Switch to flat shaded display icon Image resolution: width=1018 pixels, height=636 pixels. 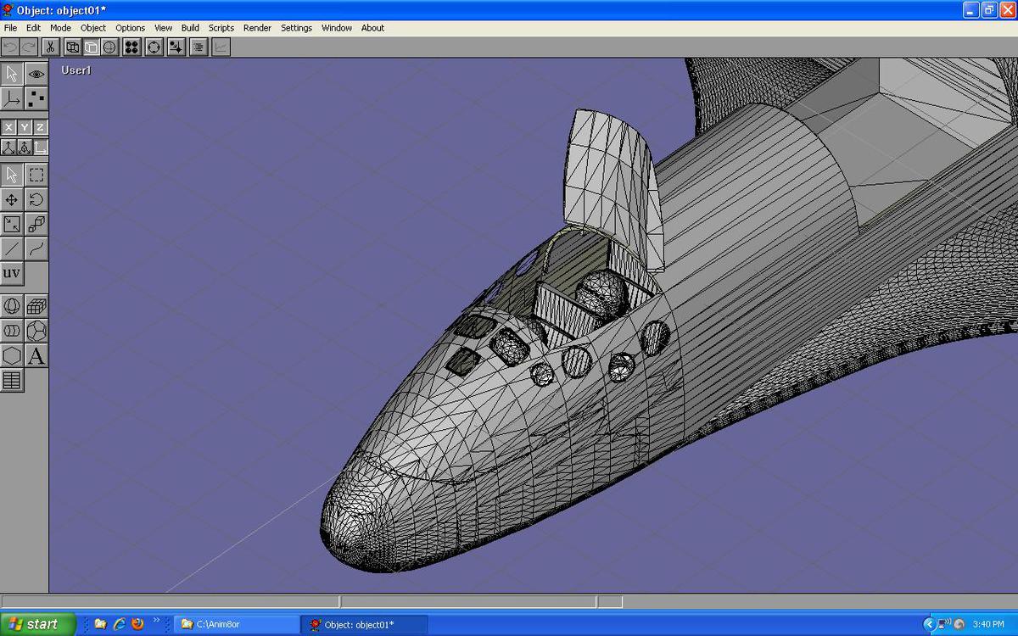point(92,47)
